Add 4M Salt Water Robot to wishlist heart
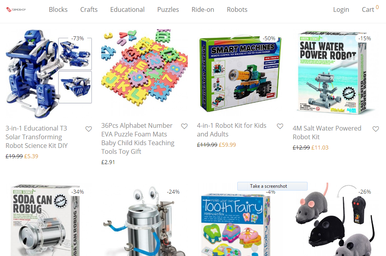386x256 pixels. (376, 129)
